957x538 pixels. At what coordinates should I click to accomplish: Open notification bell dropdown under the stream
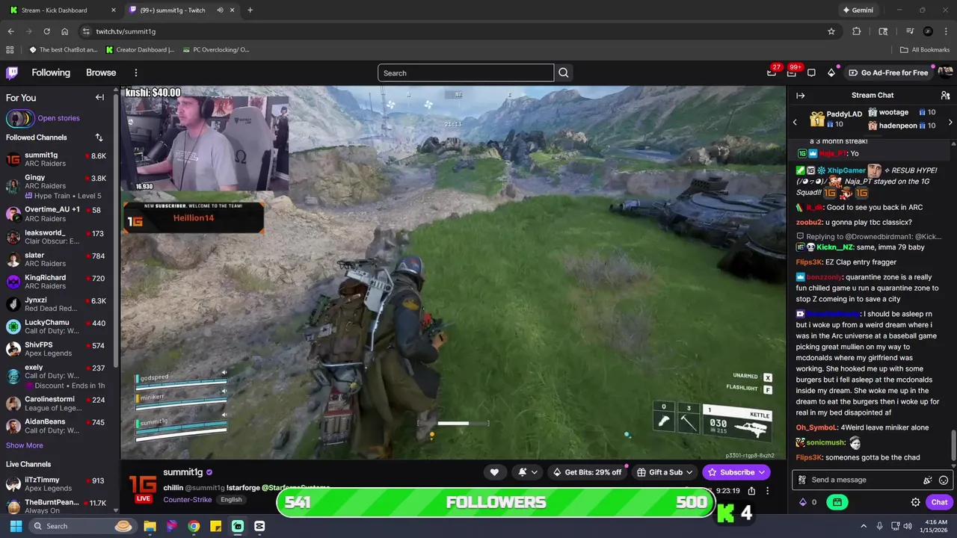pyautogui.click(x=527, y=472)
